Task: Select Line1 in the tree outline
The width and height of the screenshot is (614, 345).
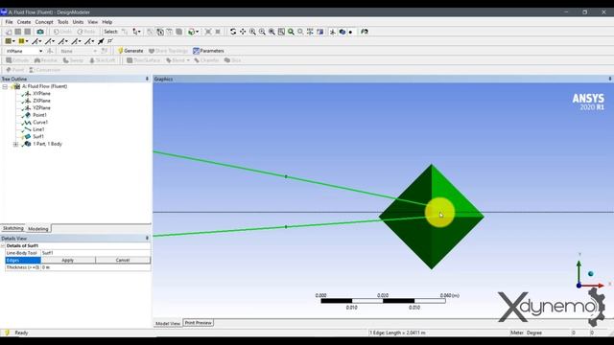Action: click(38, 129)
